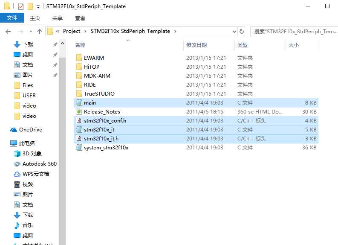This screenshot has width=338, height=245.
Task: Click the stm32f10x_conf.h header file icon
Action: click(x=79, y=120)
